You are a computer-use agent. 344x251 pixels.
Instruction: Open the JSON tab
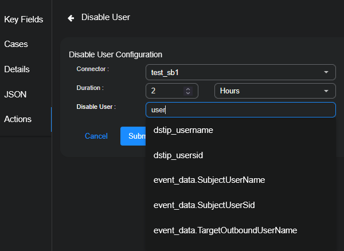click(x=15, y=95)
